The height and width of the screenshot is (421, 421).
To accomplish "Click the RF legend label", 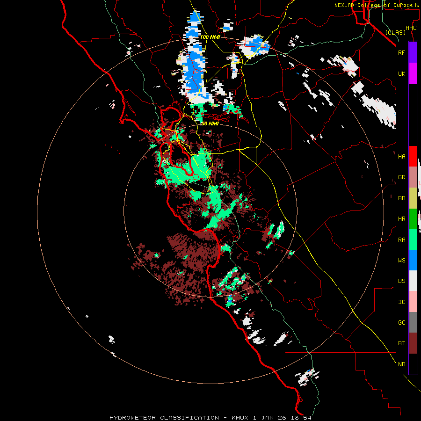I will 401,52.
